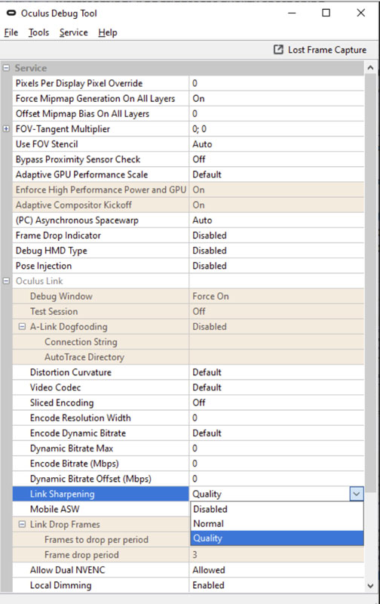Image resolution: width=380 pixels, height=604 pixels.
Task: Open the Help menu
Action: [107, 32]
